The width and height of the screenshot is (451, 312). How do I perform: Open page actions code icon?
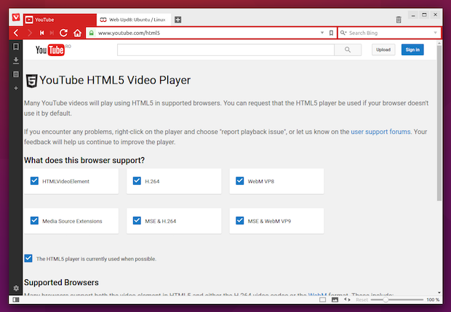coord(347,300)
